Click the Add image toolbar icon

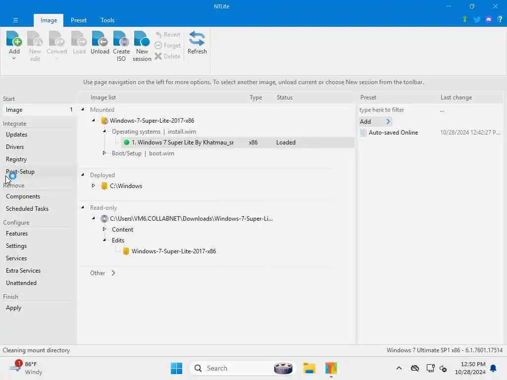click(x=14, y=39)
